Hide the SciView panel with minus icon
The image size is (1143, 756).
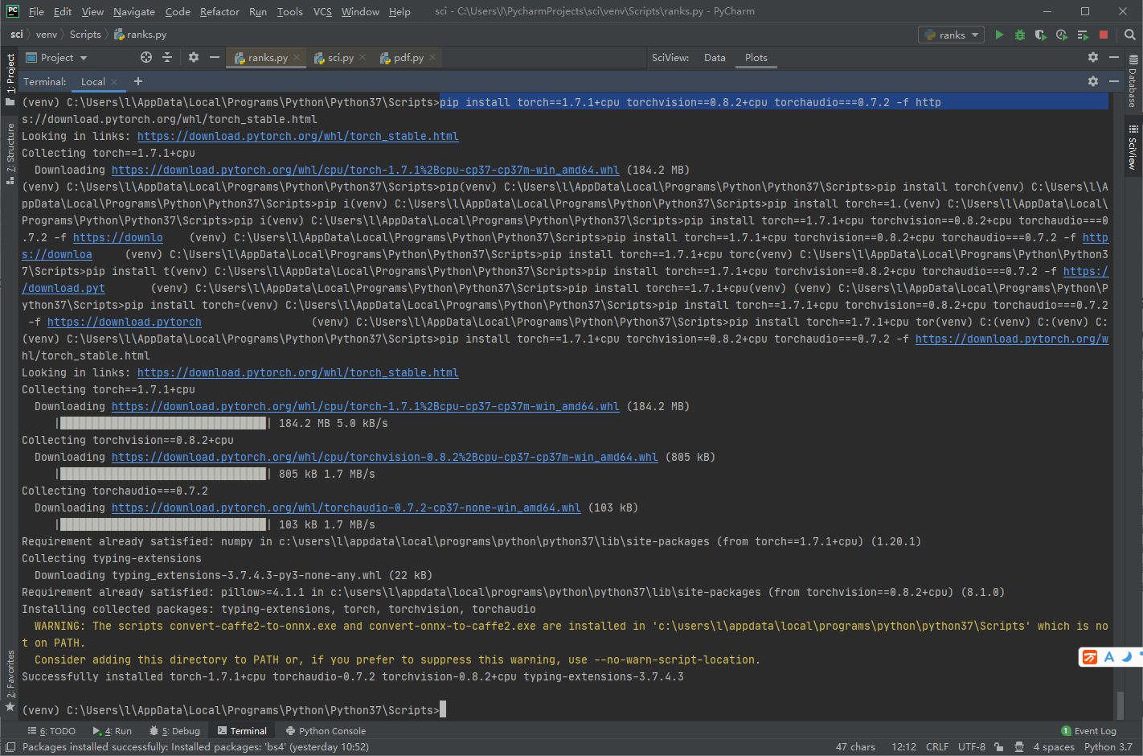tap(1114, 57)
